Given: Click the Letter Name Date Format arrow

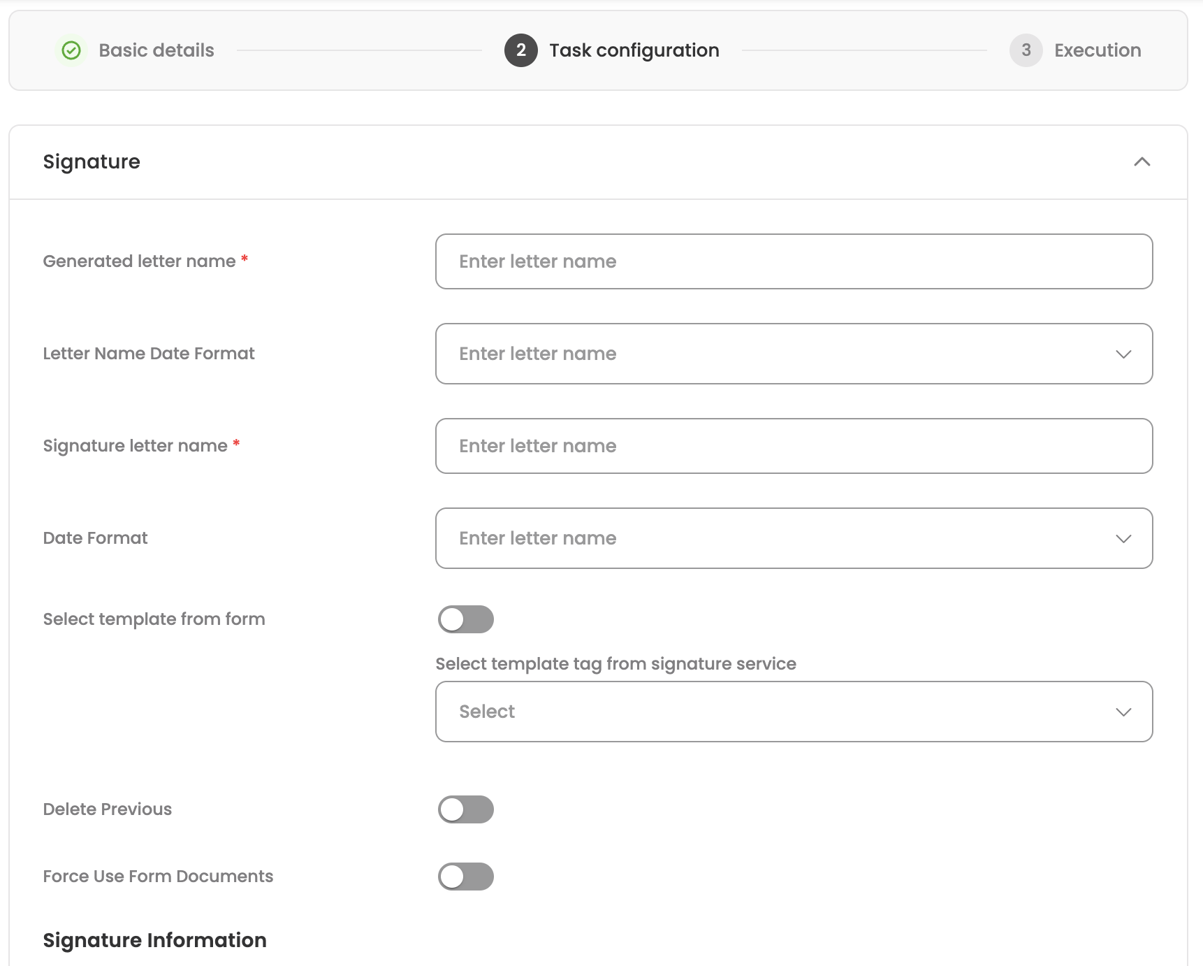Looking at the screenshot, I should [1123, 354].
